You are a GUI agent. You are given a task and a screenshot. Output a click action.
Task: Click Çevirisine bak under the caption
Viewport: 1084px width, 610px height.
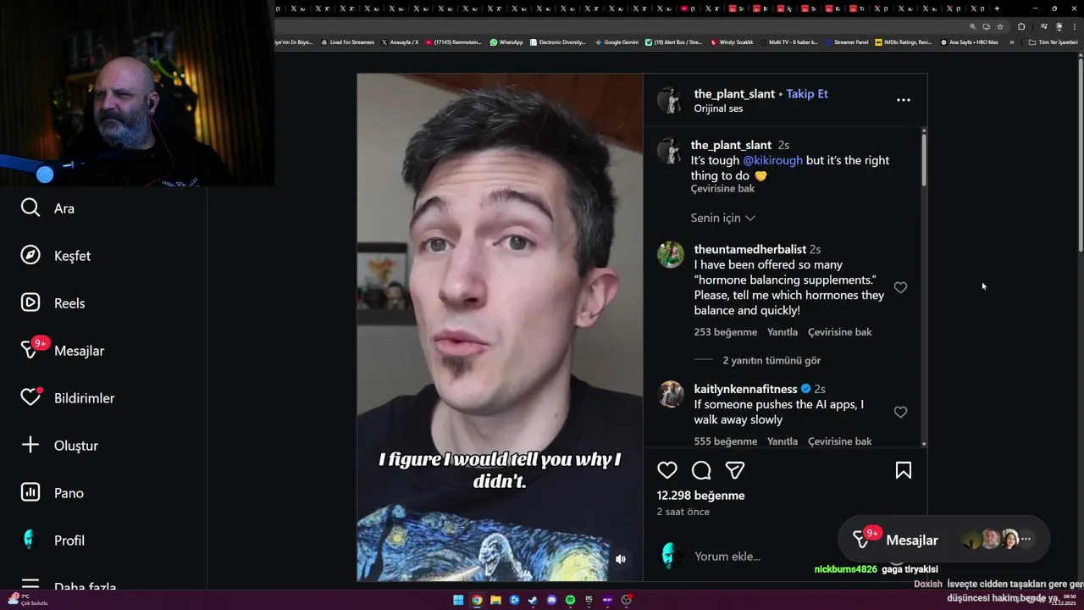[x=722, y=188]
